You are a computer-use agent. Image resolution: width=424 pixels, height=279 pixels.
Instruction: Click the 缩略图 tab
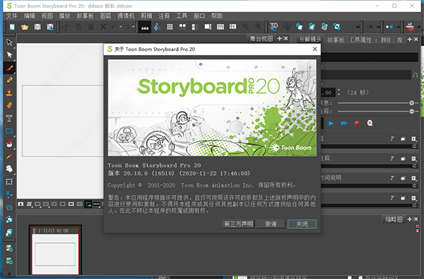click(394, 219)
